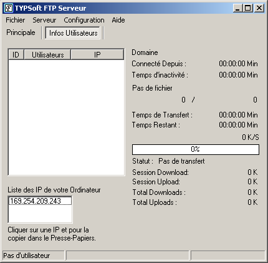Click the Pas de transfert status text
The image size is (268, 263).
click(x=181, y=161)
